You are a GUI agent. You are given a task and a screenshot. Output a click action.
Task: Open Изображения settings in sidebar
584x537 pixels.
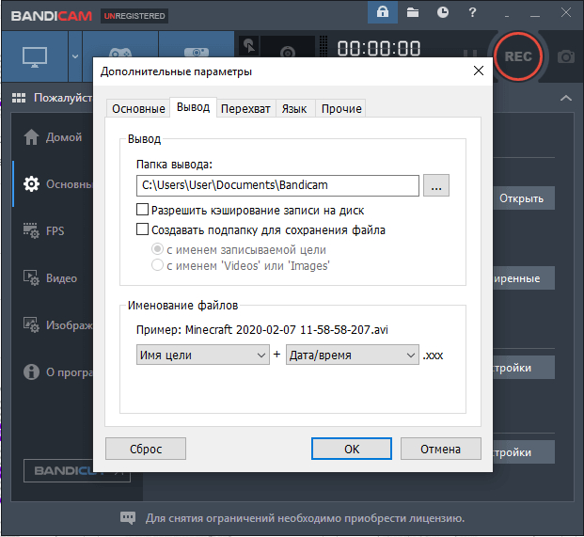(x=57, y=325)
